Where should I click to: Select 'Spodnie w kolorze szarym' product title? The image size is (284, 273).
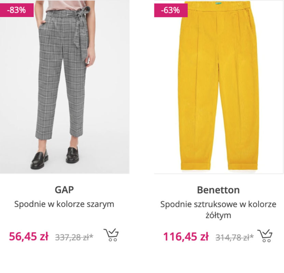pos(64,204)
